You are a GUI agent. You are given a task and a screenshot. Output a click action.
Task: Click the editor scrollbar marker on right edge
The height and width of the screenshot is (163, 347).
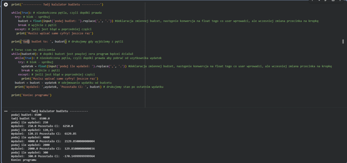point(344,42)
